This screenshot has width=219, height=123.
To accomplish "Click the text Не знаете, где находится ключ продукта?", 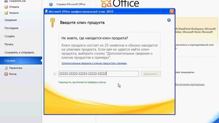I will click(x=95, y=38).
